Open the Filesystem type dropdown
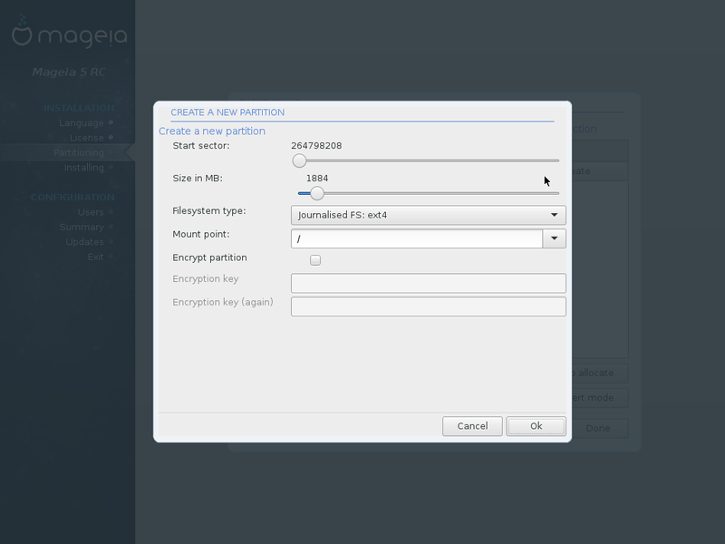This screenshot has width=725, height=544. coord(428,215)
